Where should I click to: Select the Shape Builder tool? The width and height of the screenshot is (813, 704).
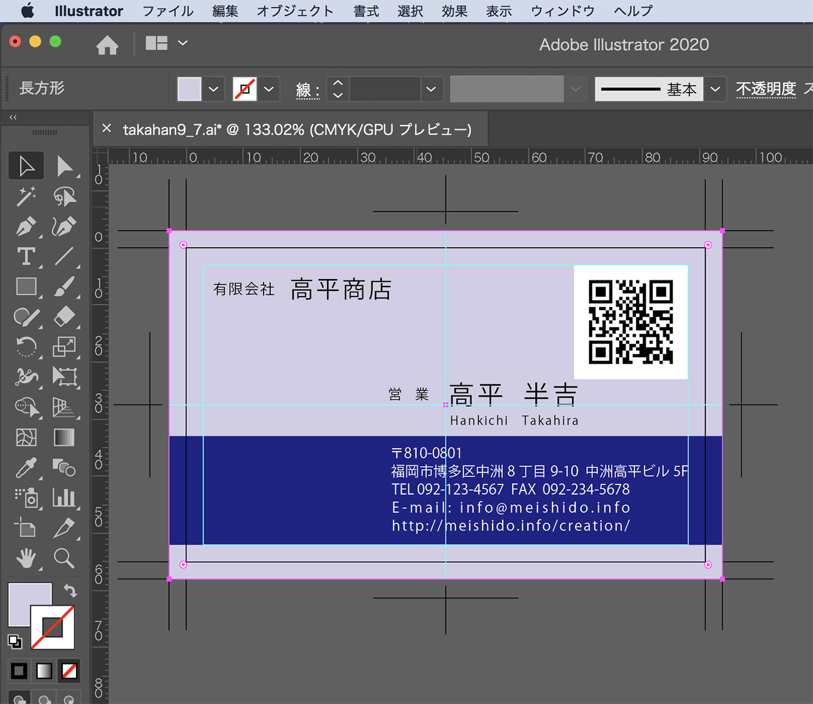tap(26, 407)
